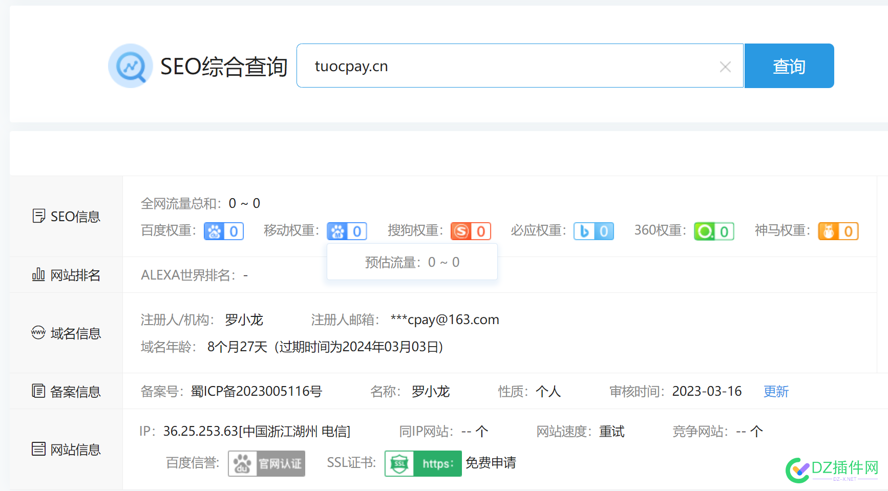Select the SEO信息 sidebar icon

click(x=38, y=216)
